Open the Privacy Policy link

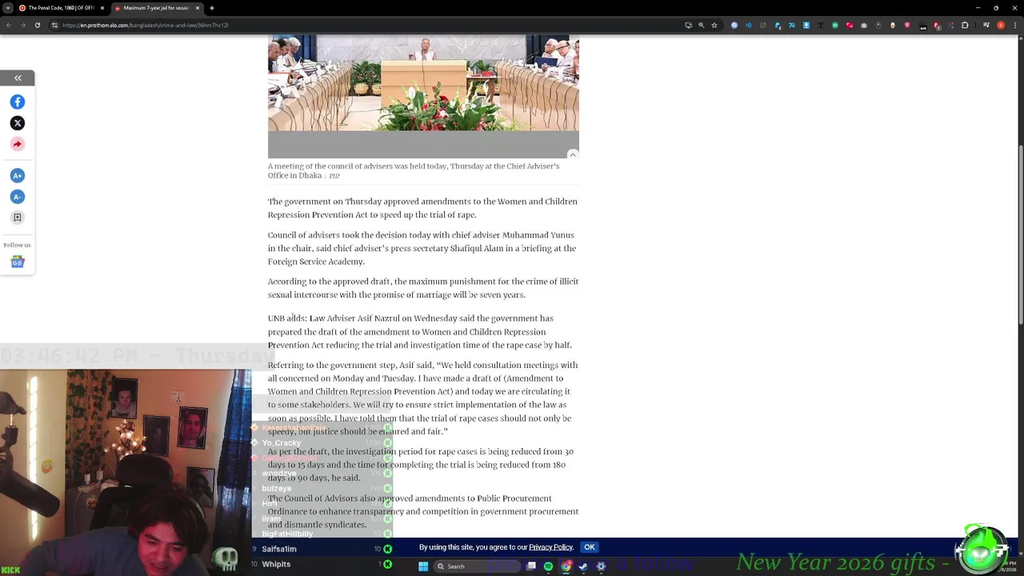point(550,547)
